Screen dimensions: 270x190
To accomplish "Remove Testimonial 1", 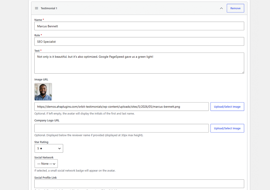I will click(x=235, y=8).
